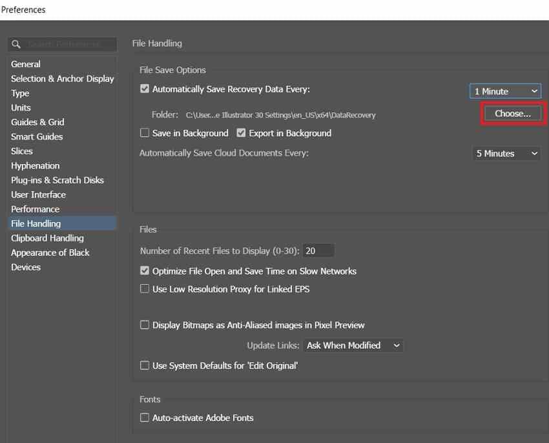Enable Display Bitmaps as Anti-Aliased checkbox

click(x=145, y=325)
